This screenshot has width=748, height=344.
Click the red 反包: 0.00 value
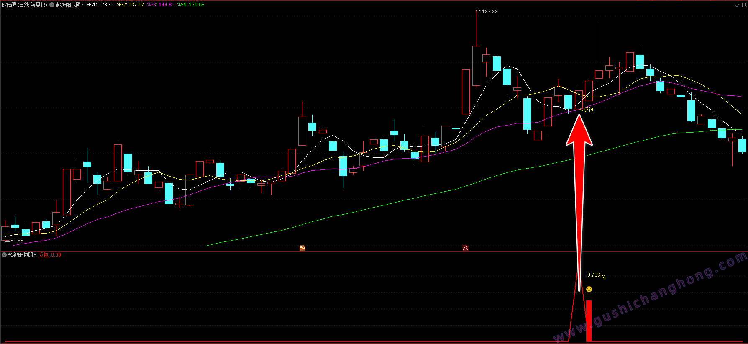(x=50, y=255)
